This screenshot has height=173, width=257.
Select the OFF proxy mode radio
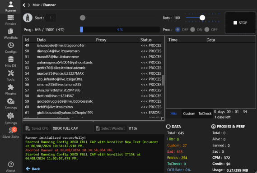207,30
